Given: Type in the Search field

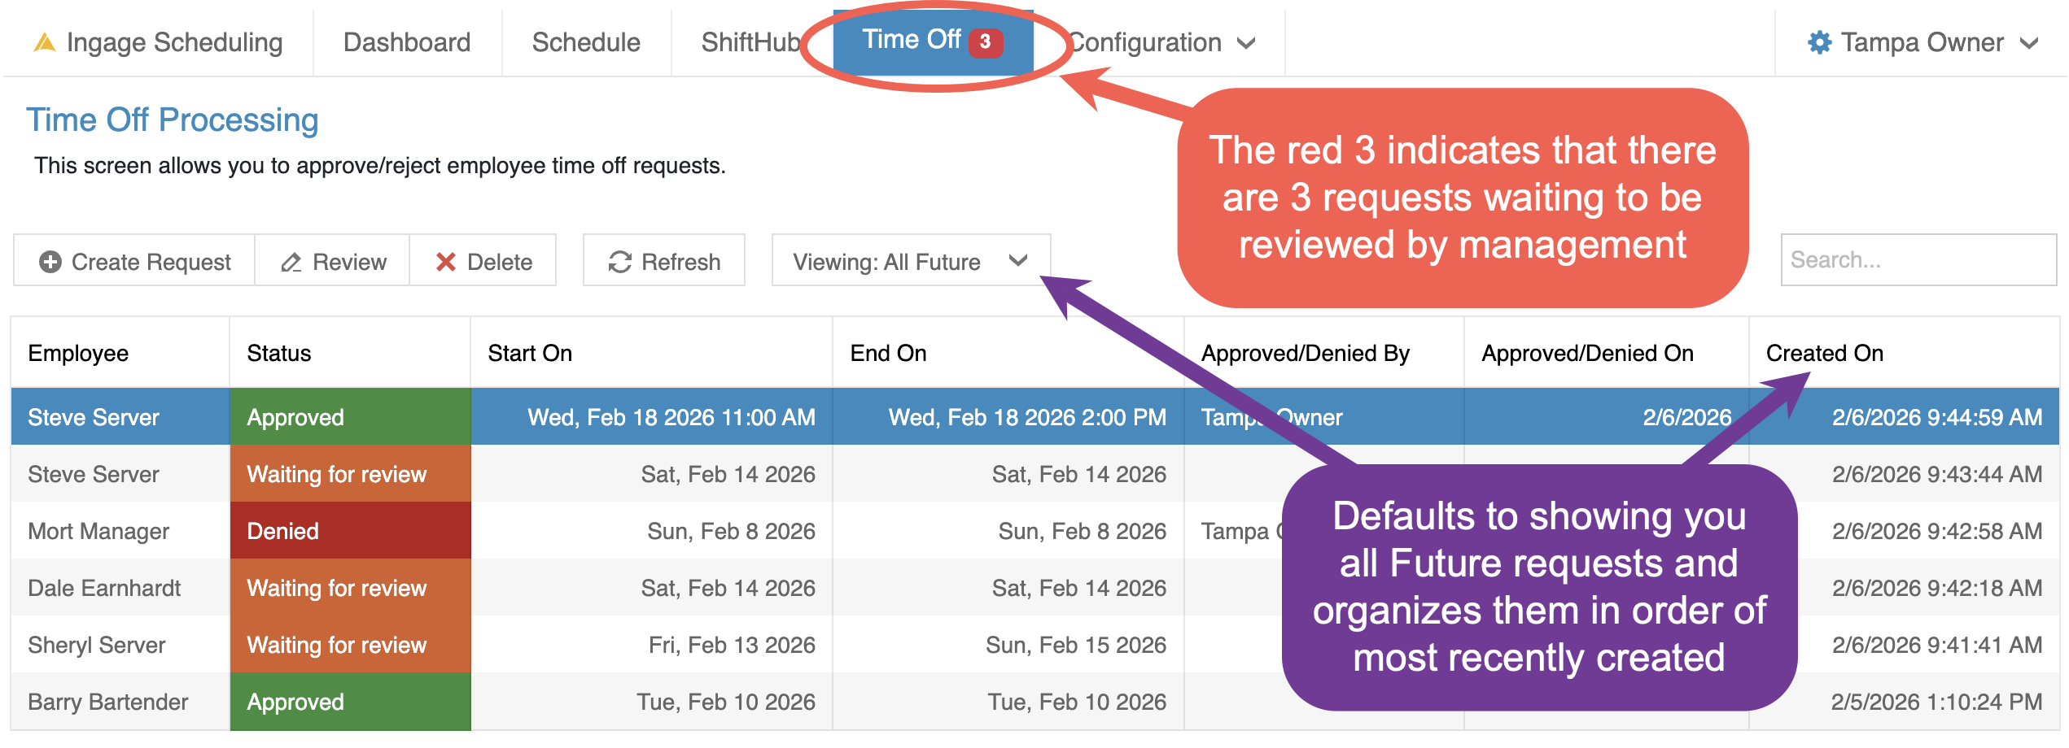Looking at the screenshot, I should tap(1918, 260).
